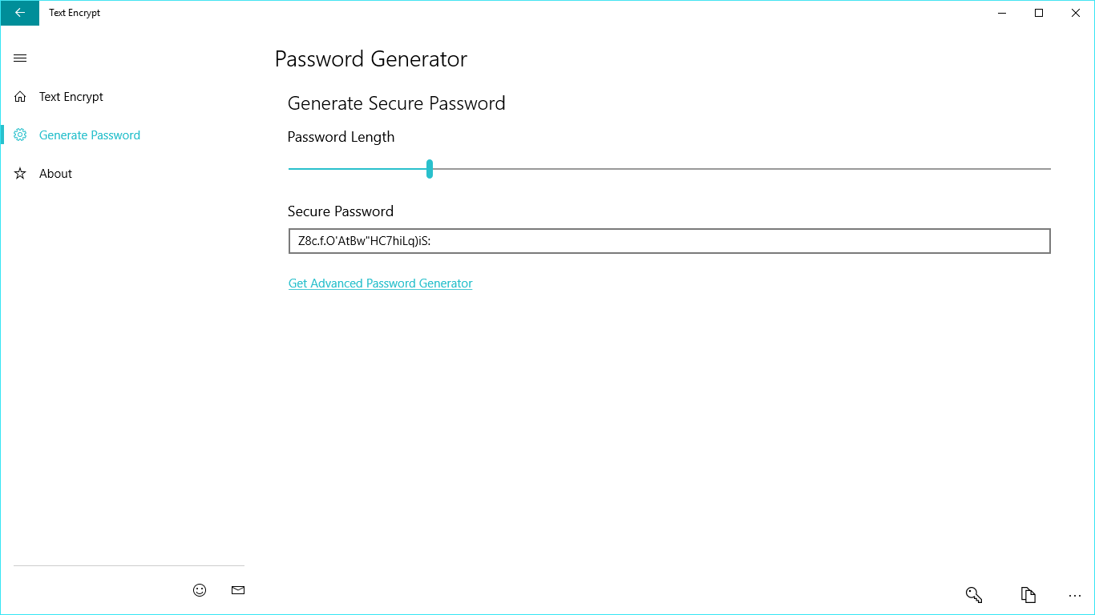Click the smiley feedback icon
Image resolution: width=1095 pixels, height=615 pixels.
coord(200,590)
